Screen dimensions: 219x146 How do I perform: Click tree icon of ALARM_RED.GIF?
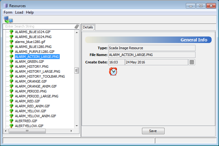pyautogui.click(x=11, y=101)
